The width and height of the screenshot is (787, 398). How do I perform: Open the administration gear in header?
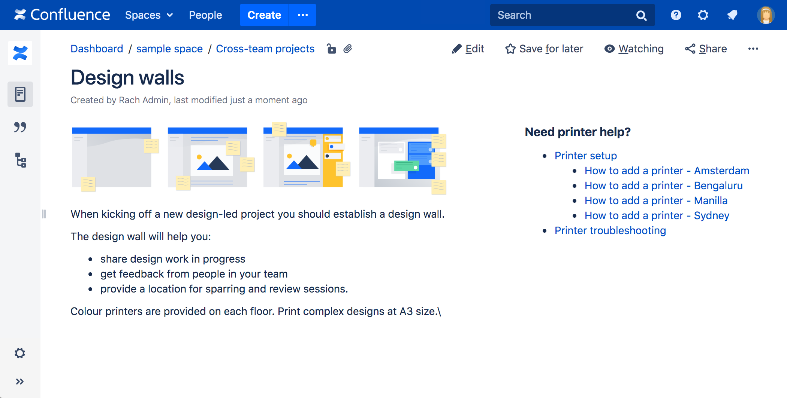pyautogui.click(x=703, y=15)
